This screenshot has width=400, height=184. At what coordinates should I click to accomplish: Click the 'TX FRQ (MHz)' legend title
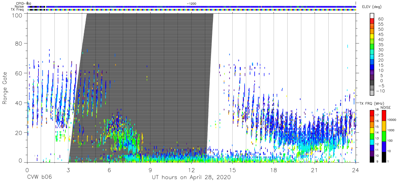[371, 103]
